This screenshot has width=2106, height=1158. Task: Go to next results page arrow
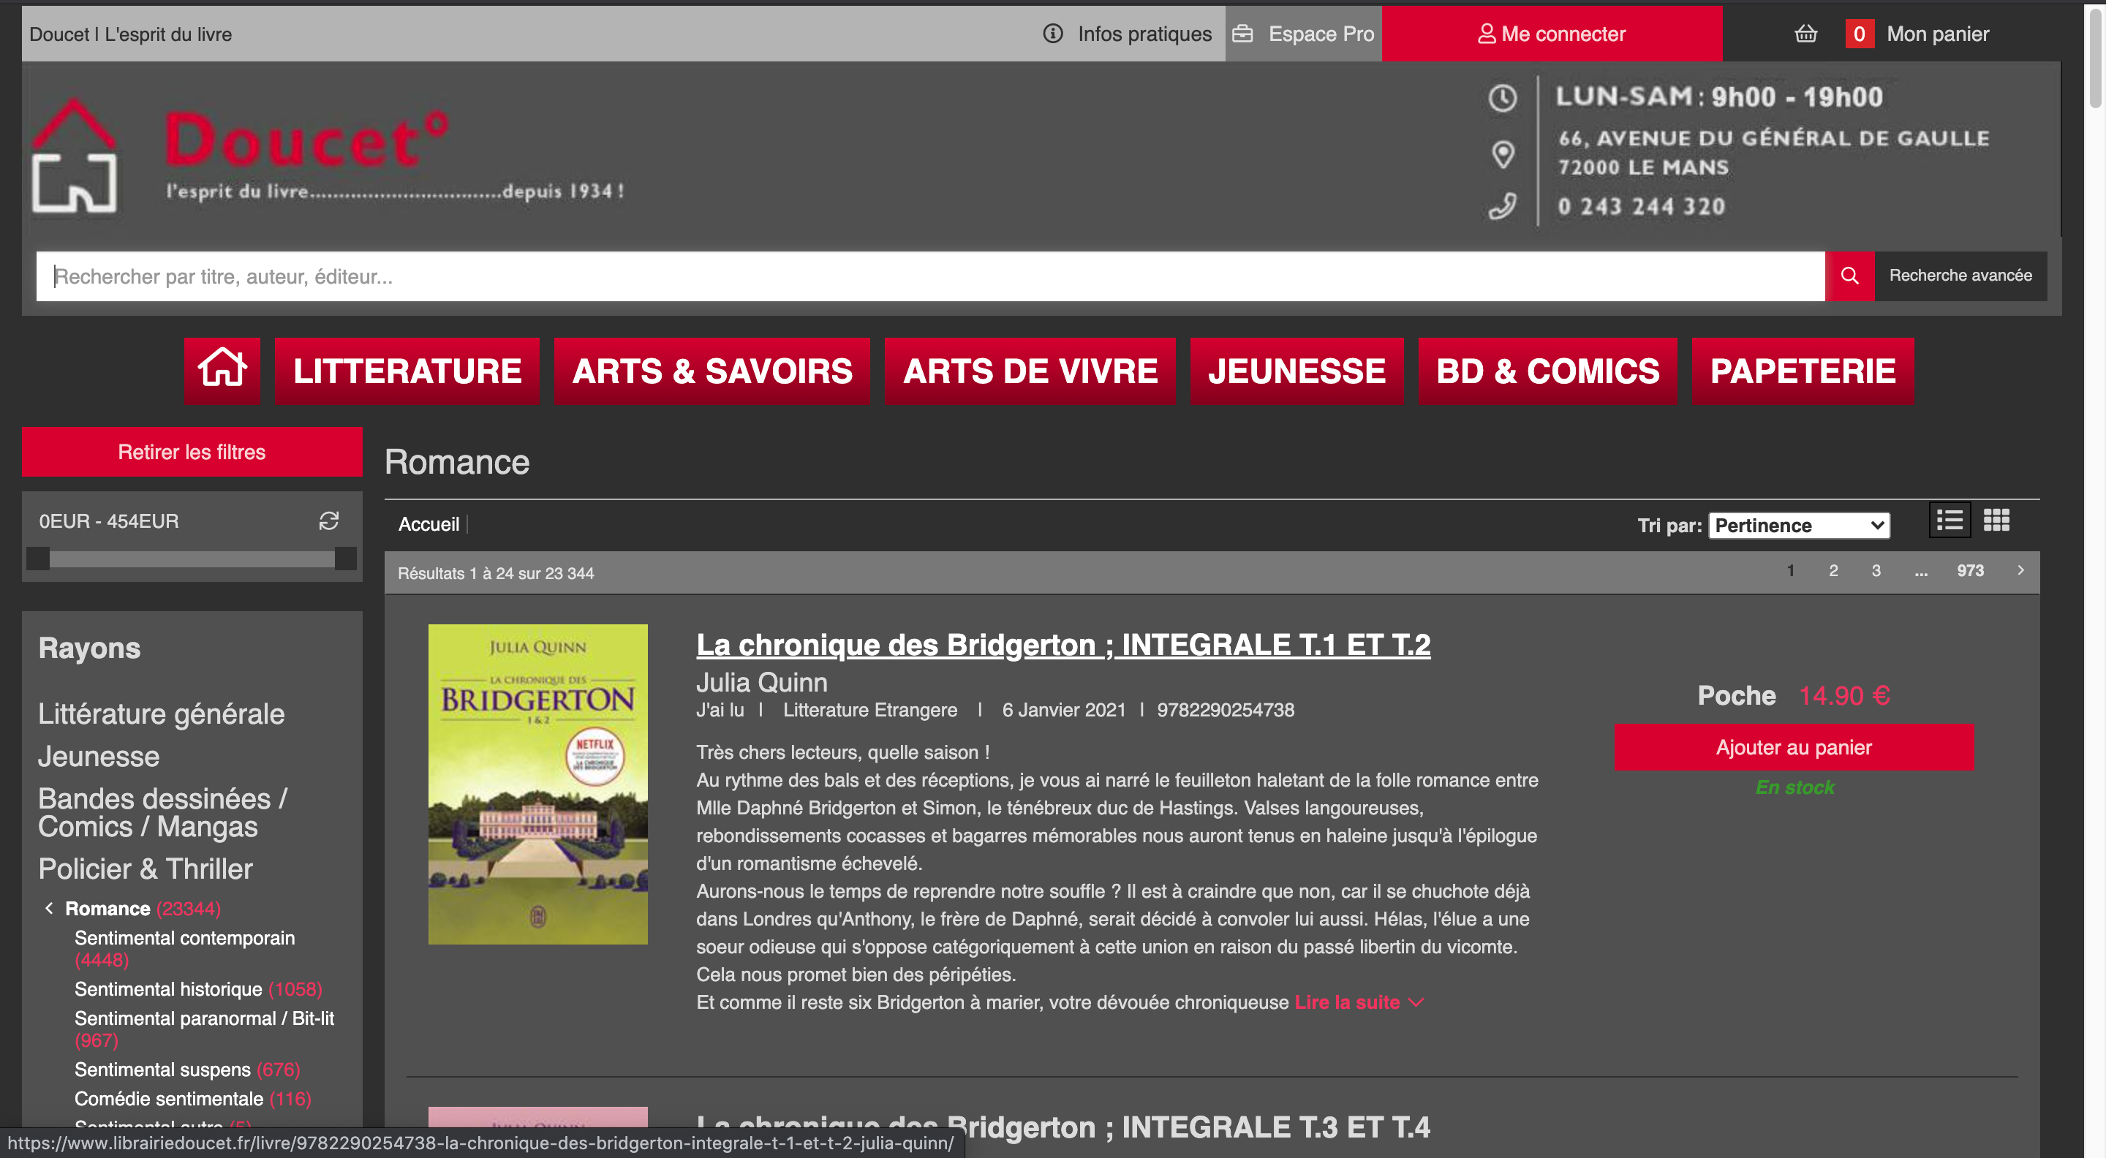[2020, 570]
